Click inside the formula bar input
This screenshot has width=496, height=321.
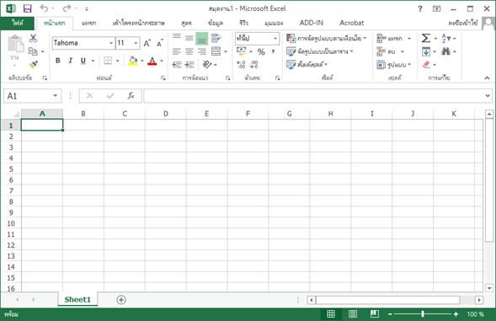[x=314, y=95]
